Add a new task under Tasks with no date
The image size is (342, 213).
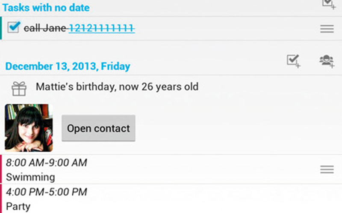click(x=328, y=4)
